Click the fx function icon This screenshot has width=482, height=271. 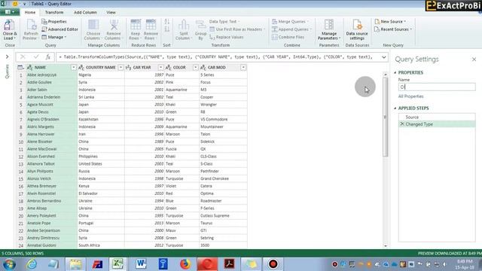pyautogui.click(x=48, y=57)
